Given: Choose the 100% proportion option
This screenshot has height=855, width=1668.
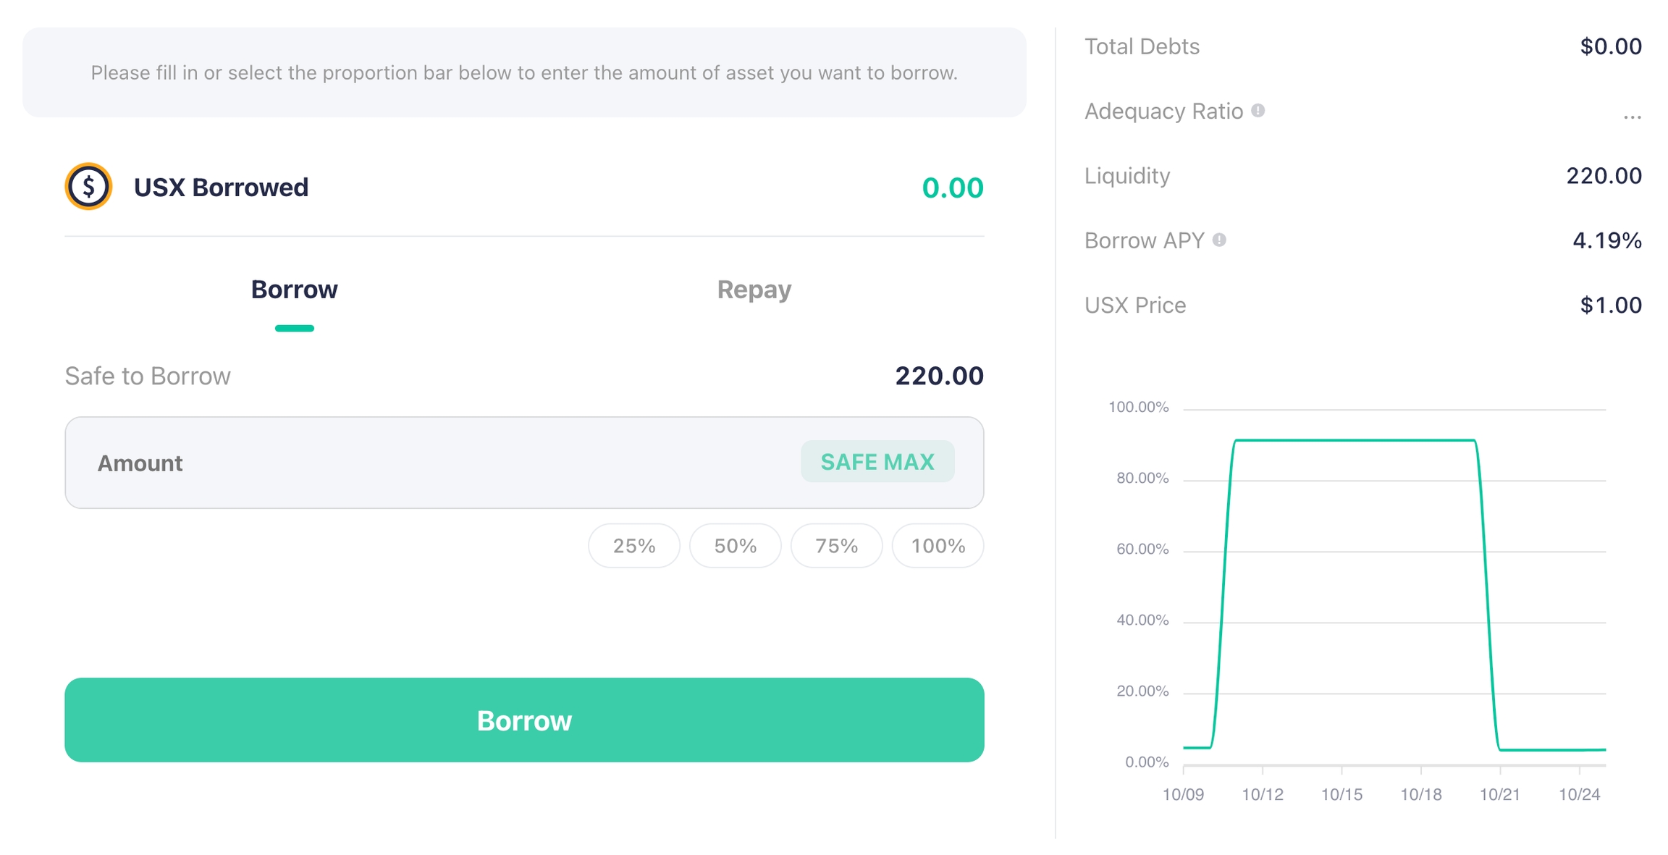Looking at the screenshot, I should [x=938, y=546].
